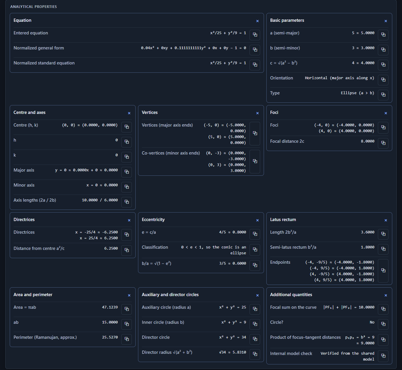Copy the Normalized general form value

click(x=255, y=50)
